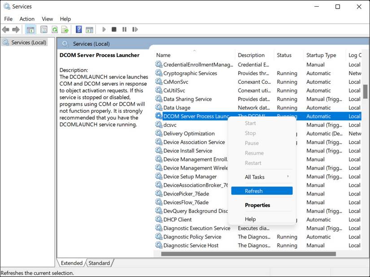Sort list by Startup Type column header
370x277 pixels.
pos(321,55)
